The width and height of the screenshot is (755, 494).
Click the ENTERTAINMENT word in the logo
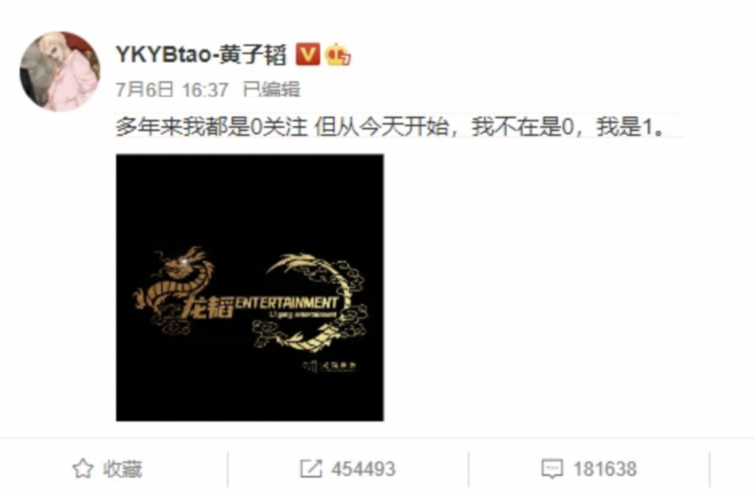(x=287, y=303)
